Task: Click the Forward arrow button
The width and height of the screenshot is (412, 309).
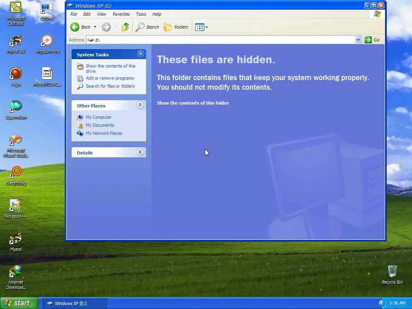Action: [x=106, y=27]
